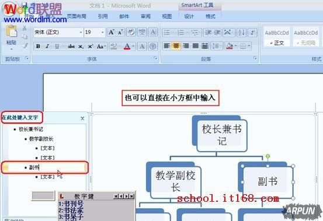This screenshot has width=323, height=221.
Task: Select align text right
Action: pos(186,45)
